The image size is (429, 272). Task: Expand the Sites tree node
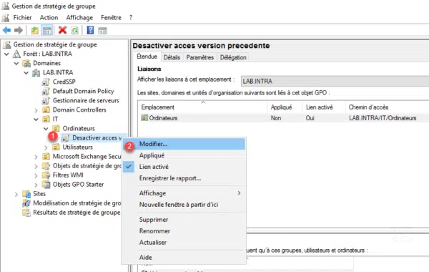pos(16,194)
